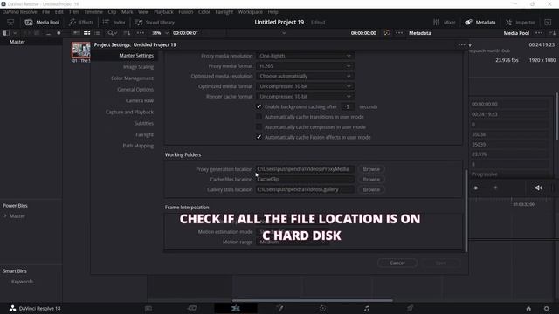This screenshot has width=559, height=314.
Task: Select General Options settings category
Action: coord(135,89)
